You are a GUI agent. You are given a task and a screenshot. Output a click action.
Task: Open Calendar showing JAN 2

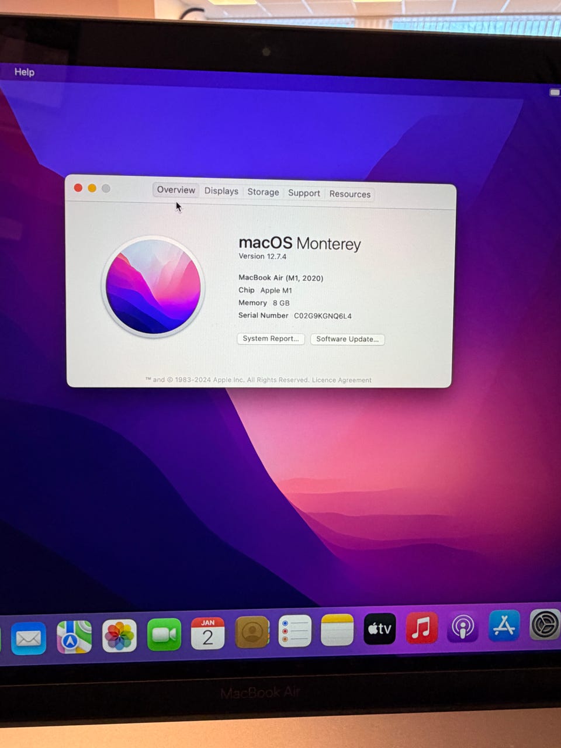click(x=207, y=633)
